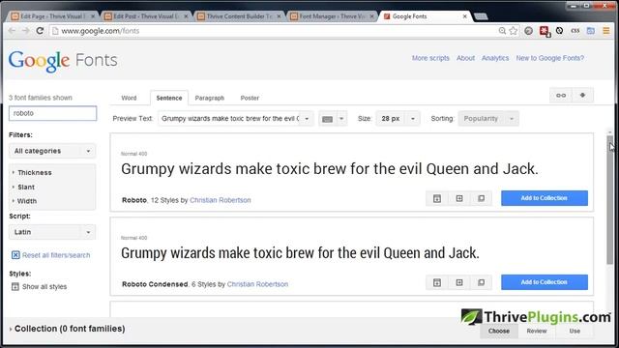The height and width of the screenshot is (348, 619).
Task: Click the Review step button
Action: click(537, 331)
